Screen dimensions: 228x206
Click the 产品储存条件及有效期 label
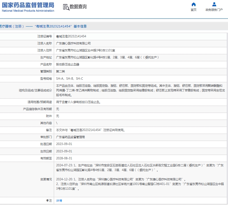point(37,109)
